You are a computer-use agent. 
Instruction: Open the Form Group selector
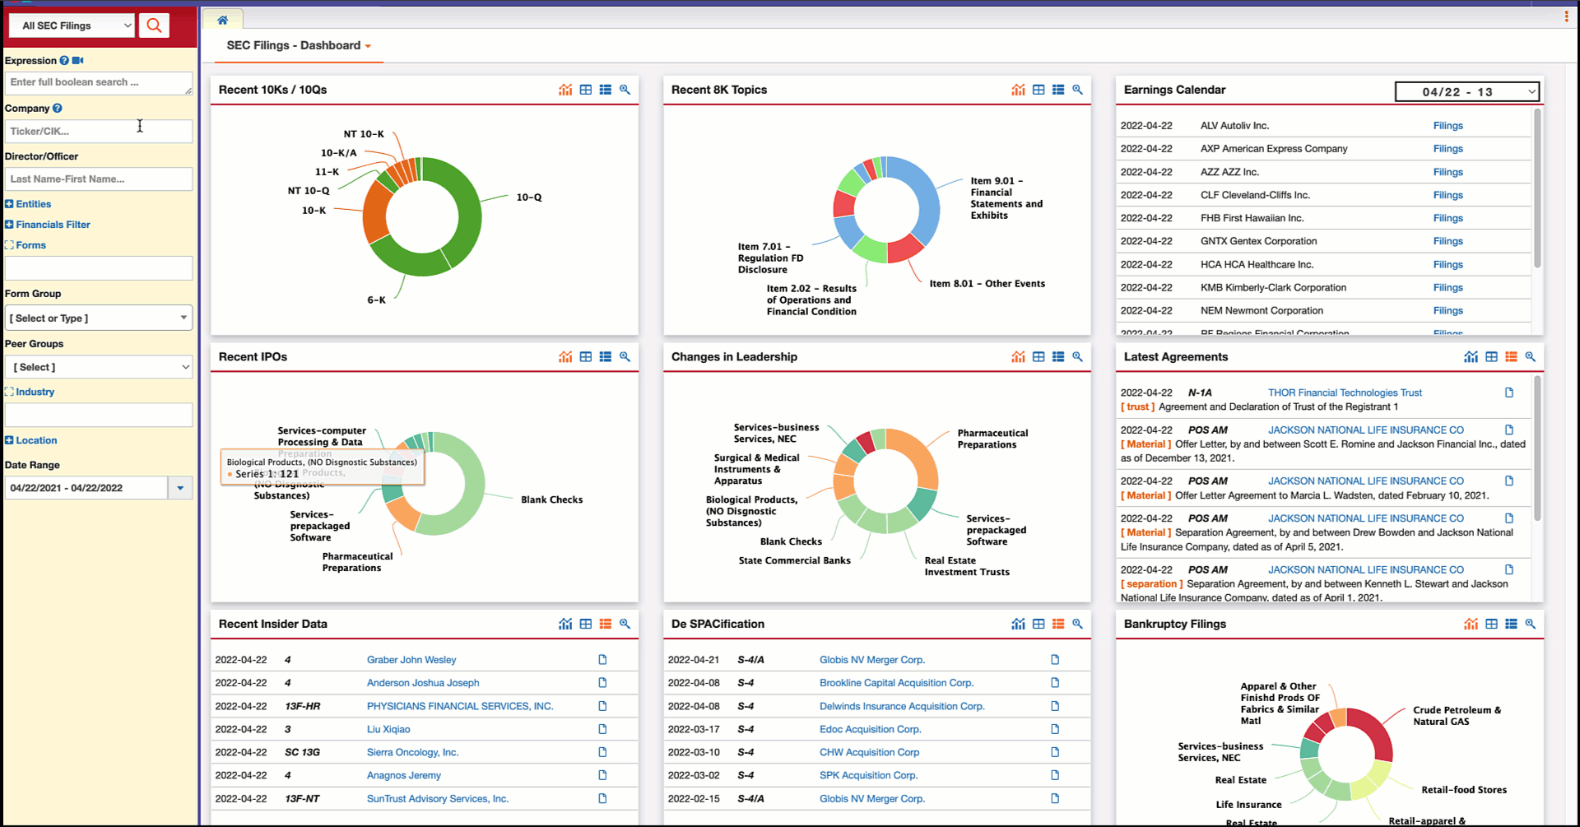tap(98, 318)
